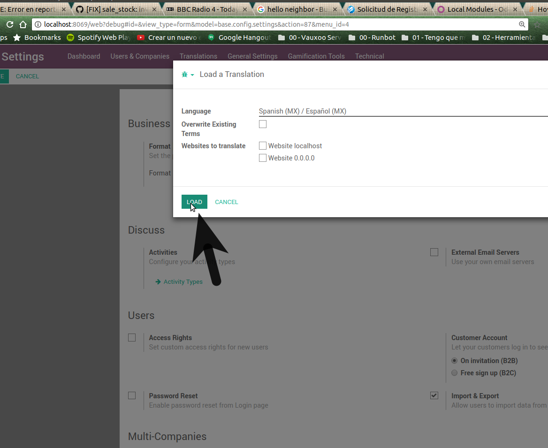Viewport: 548px width, 448px height.
Task: Select On invitation (B2B) radio option
Action: click(x=454, y=361)
